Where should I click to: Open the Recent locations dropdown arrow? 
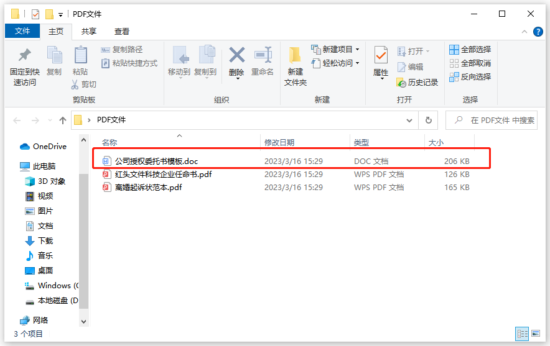(x=50, y=121)
